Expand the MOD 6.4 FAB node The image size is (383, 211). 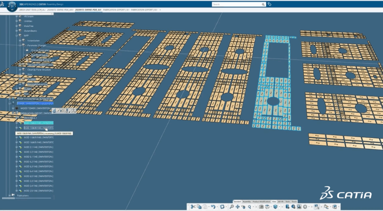pos(16,171)
